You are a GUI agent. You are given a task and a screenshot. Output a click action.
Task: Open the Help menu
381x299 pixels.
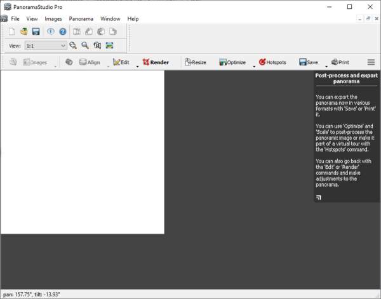(x=133, y=19)
